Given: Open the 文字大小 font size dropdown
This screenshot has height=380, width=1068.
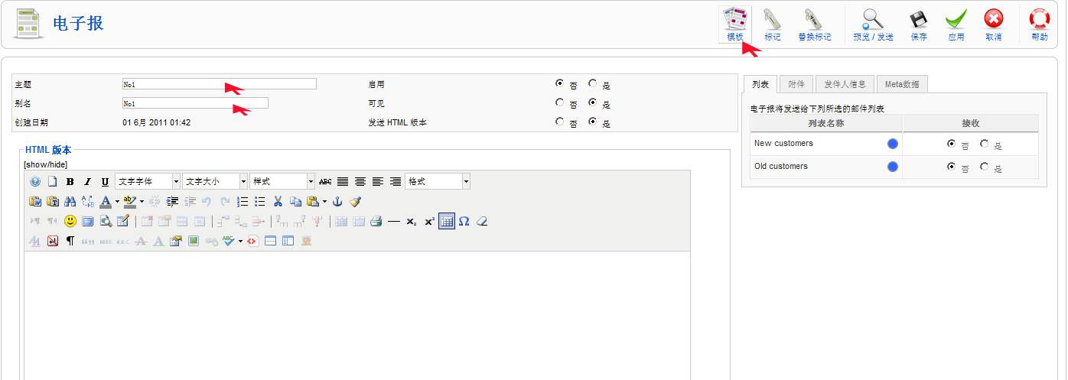Looking at the screenshot, I should click(x=215, y=182).
